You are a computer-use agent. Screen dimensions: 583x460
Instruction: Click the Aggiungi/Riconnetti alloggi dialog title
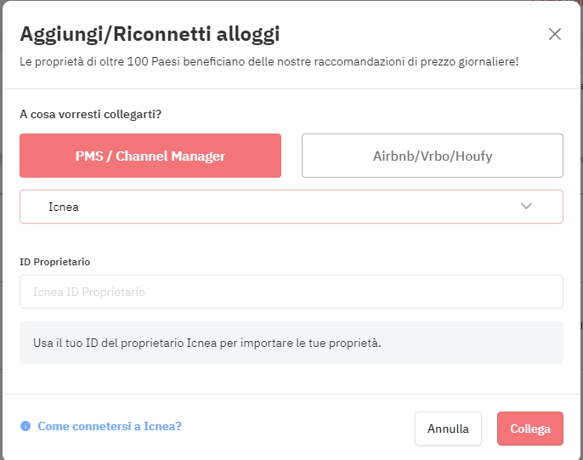point(150,34)
